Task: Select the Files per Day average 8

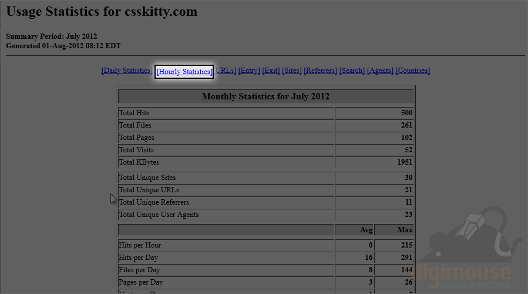Action: pos(371,270)
